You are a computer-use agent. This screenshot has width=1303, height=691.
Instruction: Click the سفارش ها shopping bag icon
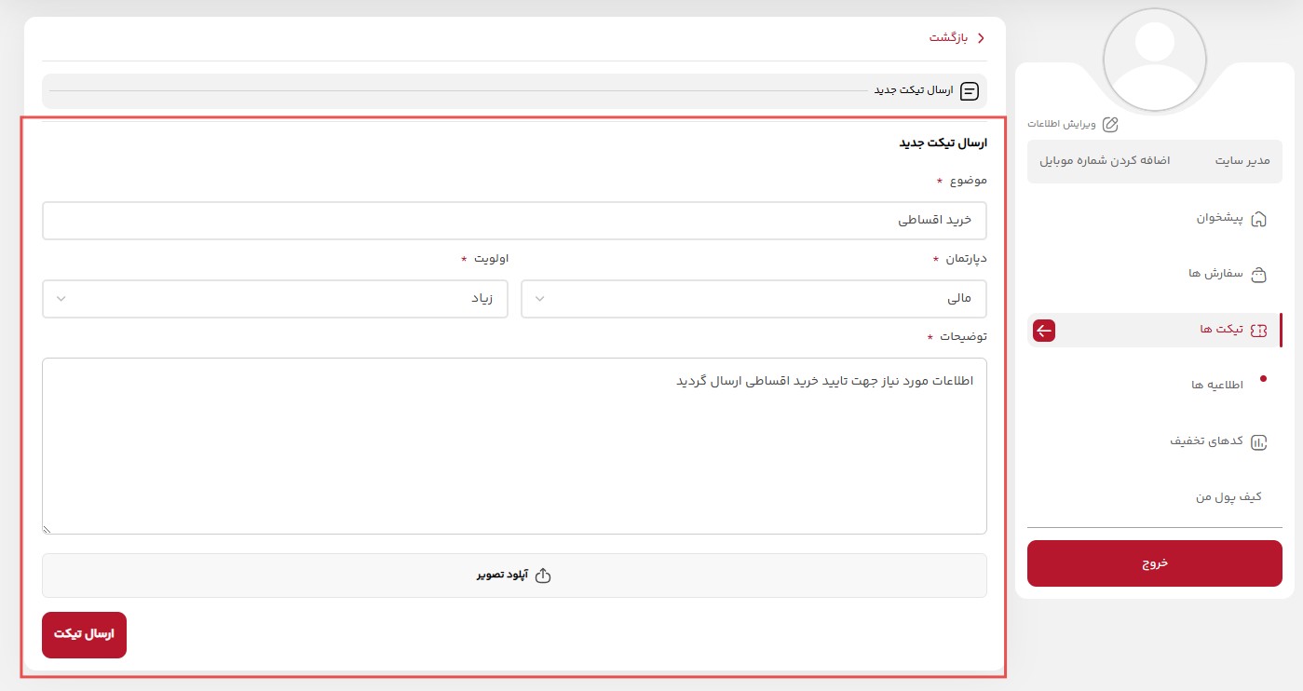tap(1259, 275)
